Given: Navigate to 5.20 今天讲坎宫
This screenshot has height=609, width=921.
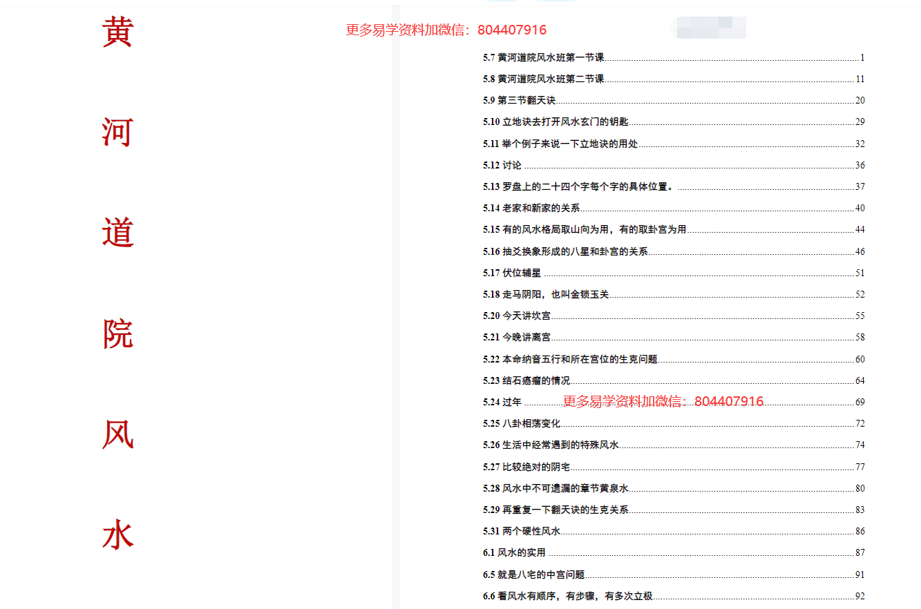Looking at the screenshot, I should 517,316.
